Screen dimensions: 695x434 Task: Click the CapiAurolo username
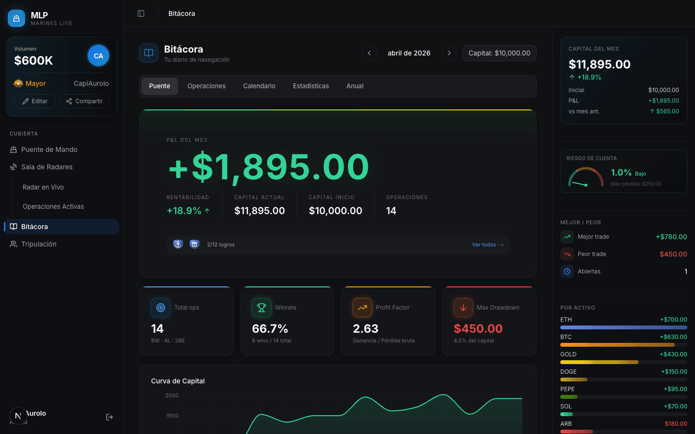point(91,83)
